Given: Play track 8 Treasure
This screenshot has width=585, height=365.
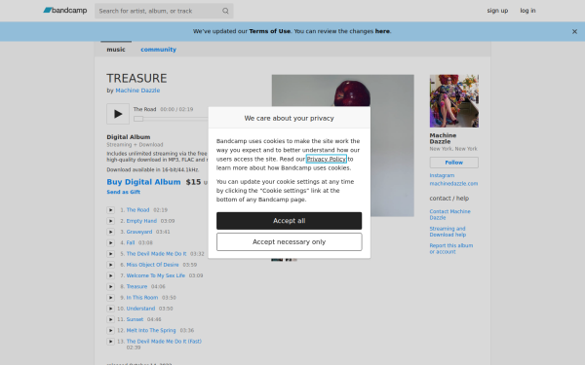Looking at the screenshot, I should tap(111, 286).
